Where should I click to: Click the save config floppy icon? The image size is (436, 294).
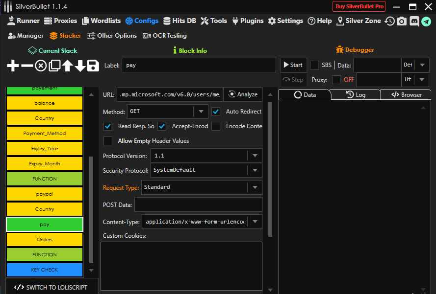[x=93, y=66]
